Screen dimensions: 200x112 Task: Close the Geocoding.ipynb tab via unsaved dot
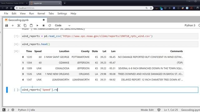pyautogui.click(x=44, y=20)
